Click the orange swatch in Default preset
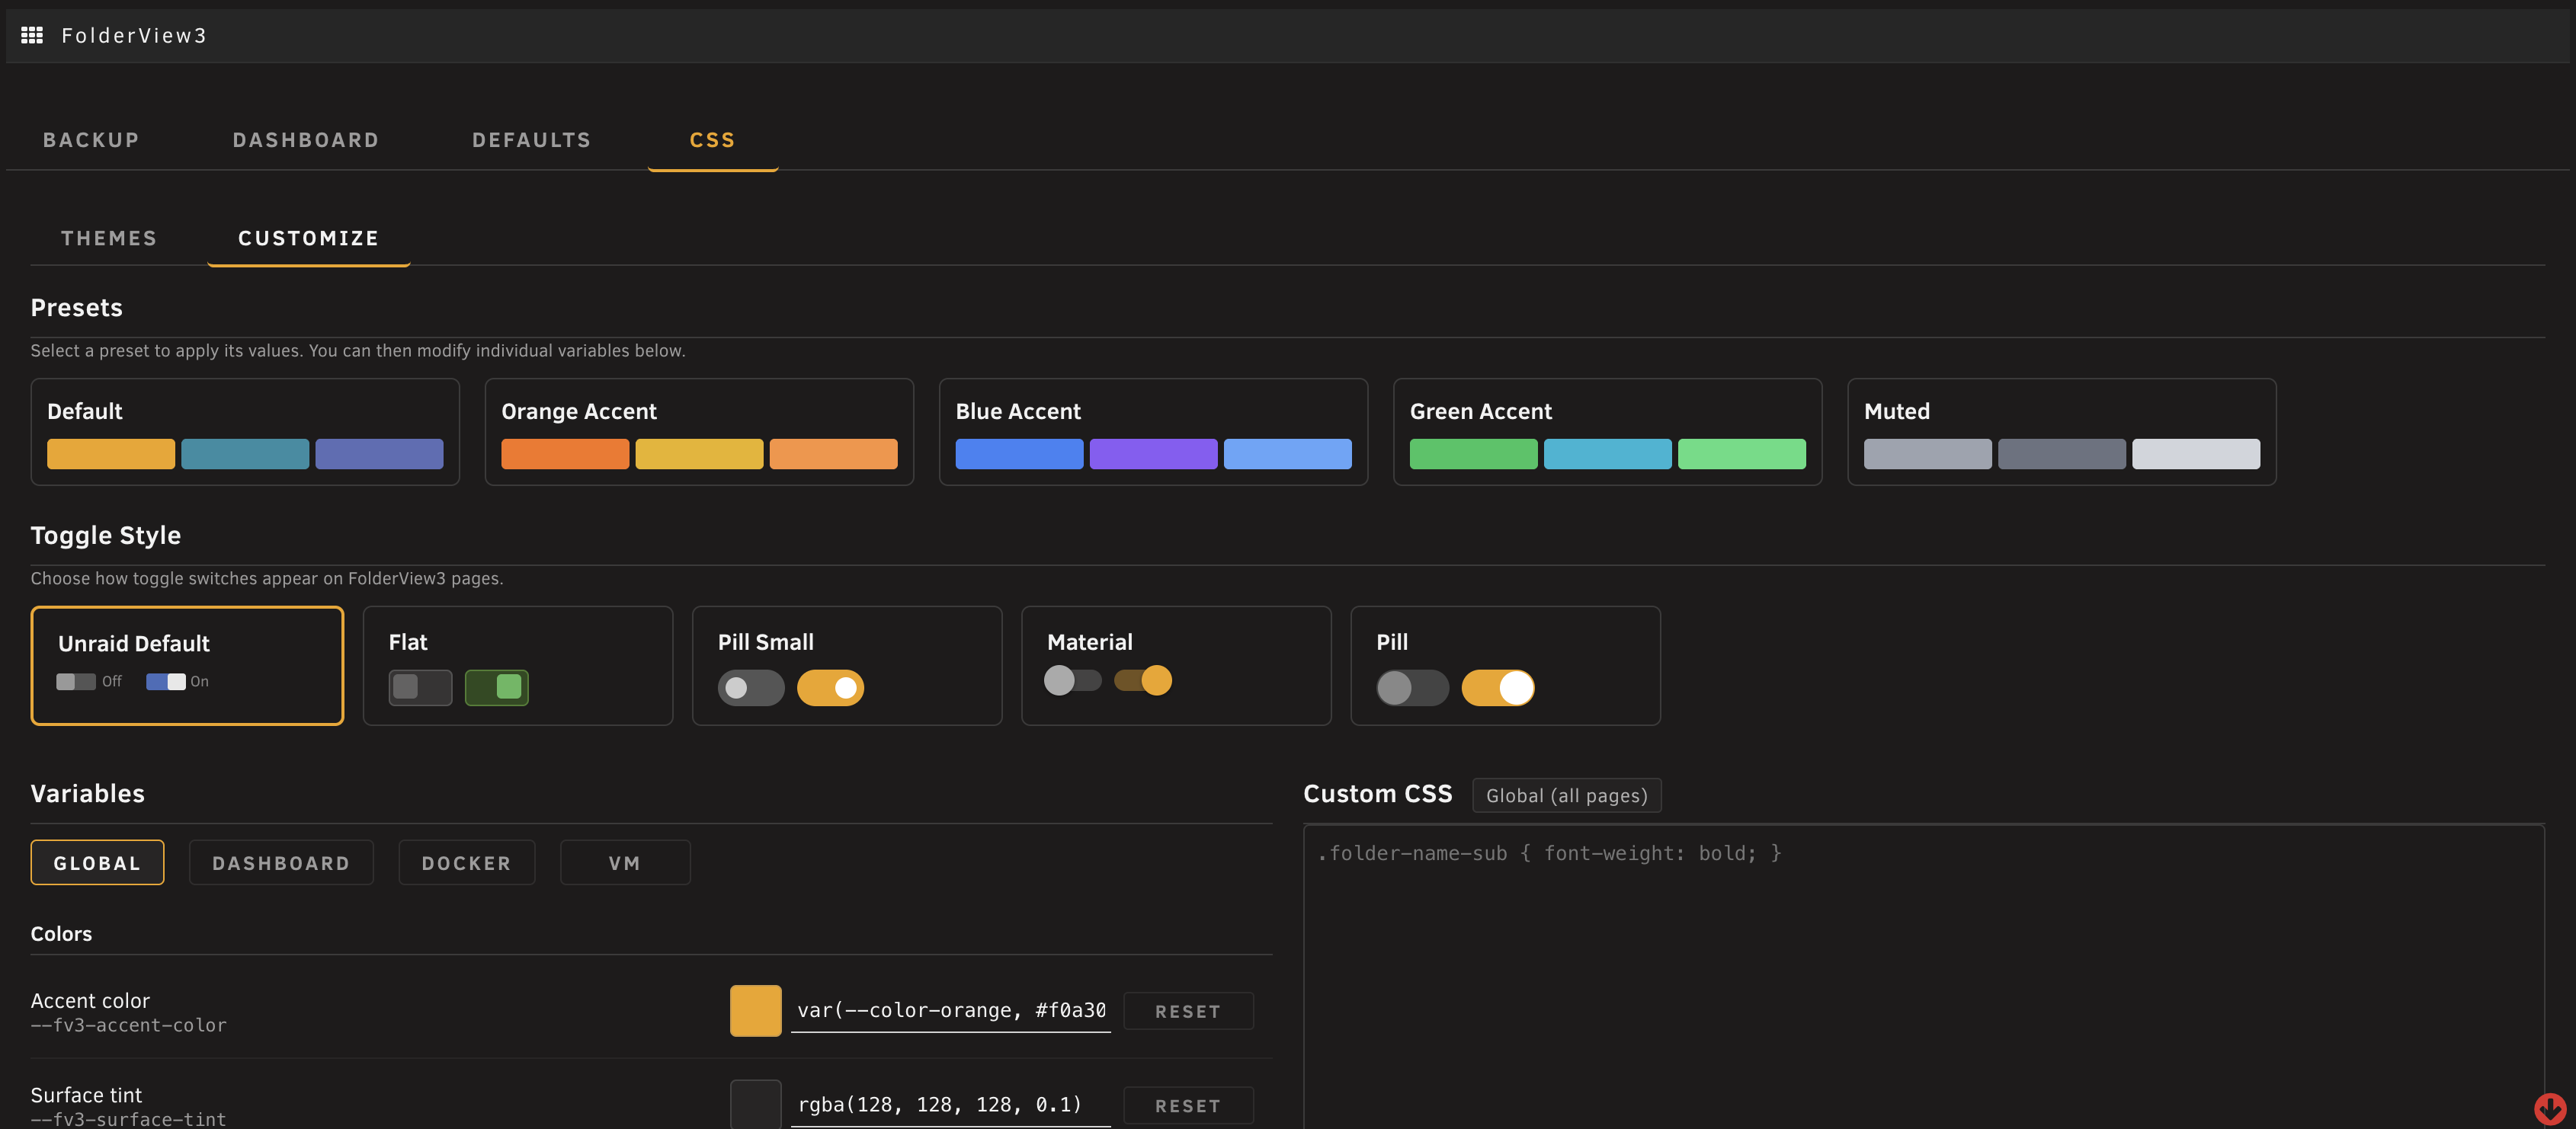Image resolution: width=2576 pixels, height=1129 pixels. (111, 453)
